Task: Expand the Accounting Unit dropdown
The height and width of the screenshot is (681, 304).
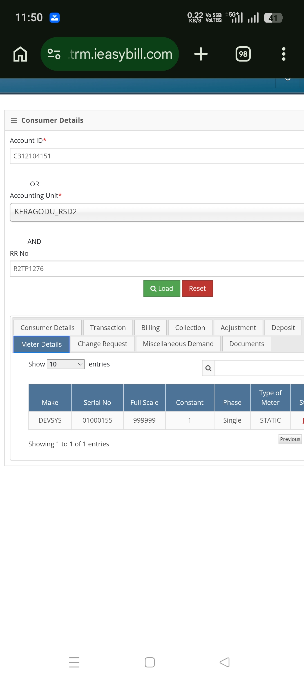Action: coord(157,212)
